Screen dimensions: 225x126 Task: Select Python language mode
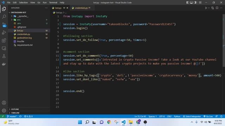point(177,117)
